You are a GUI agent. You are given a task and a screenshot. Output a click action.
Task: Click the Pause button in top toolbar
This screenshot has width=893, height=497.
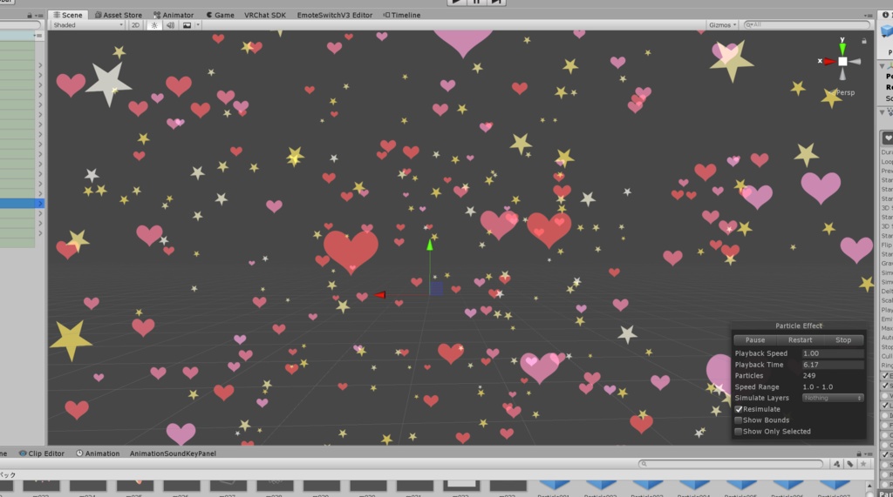(476, 3)
